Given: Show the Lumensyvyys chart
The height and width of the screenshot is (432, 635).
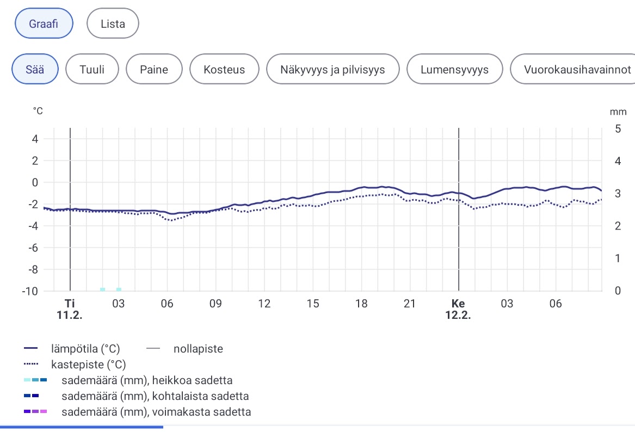Looking at the screenshot, I should 454,69.
